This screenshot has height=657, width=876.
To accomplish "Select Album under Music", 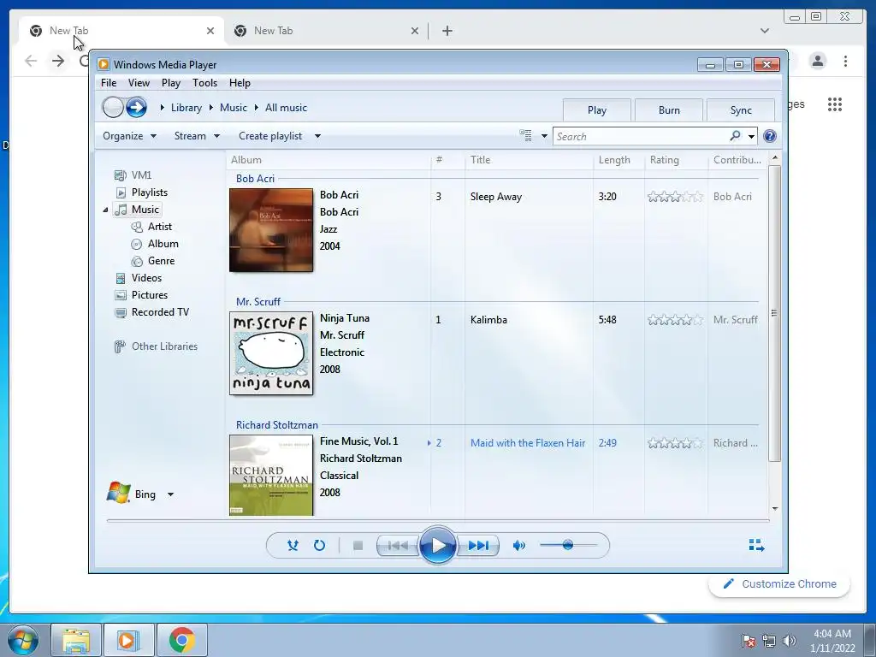I will click(x=163, y=244).
